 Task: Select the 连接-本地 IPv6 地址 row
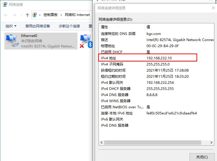pos(156,113)
